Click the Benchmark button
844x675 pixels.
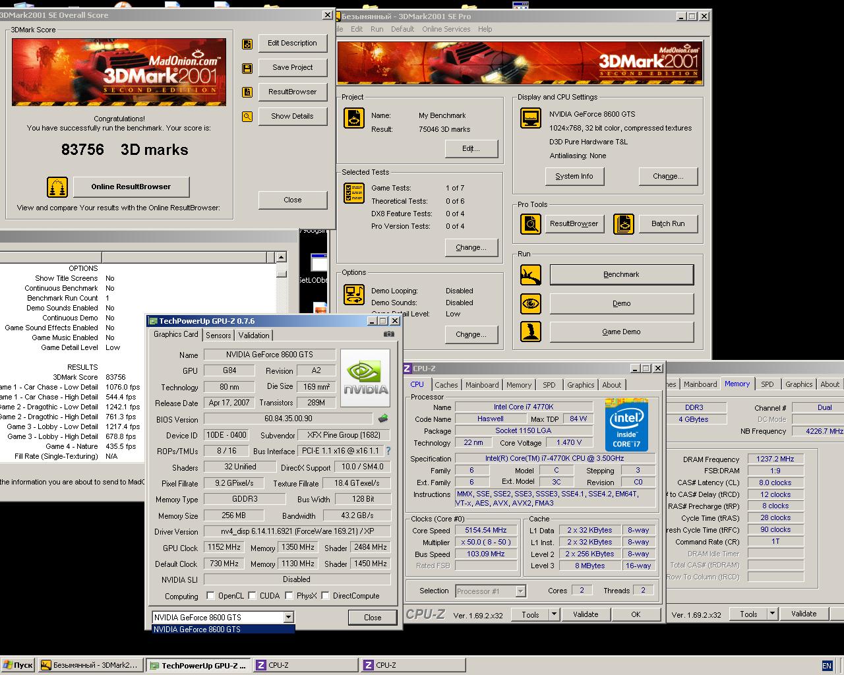(x=621, y=275)
